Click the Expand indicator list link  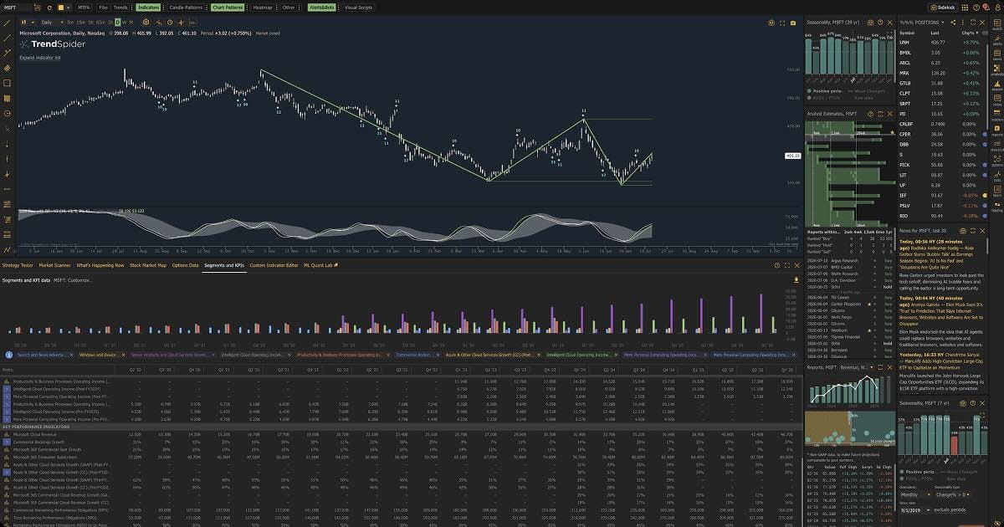(40, 58)
